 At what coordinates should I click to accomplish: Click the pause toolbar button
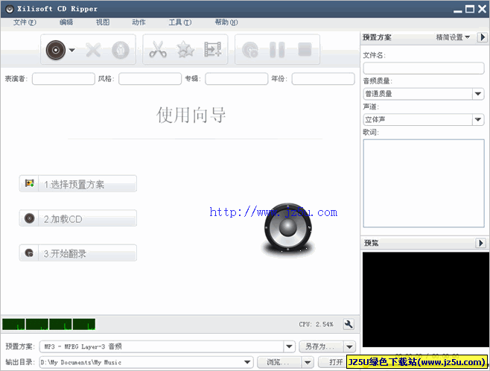pos(277,50)
